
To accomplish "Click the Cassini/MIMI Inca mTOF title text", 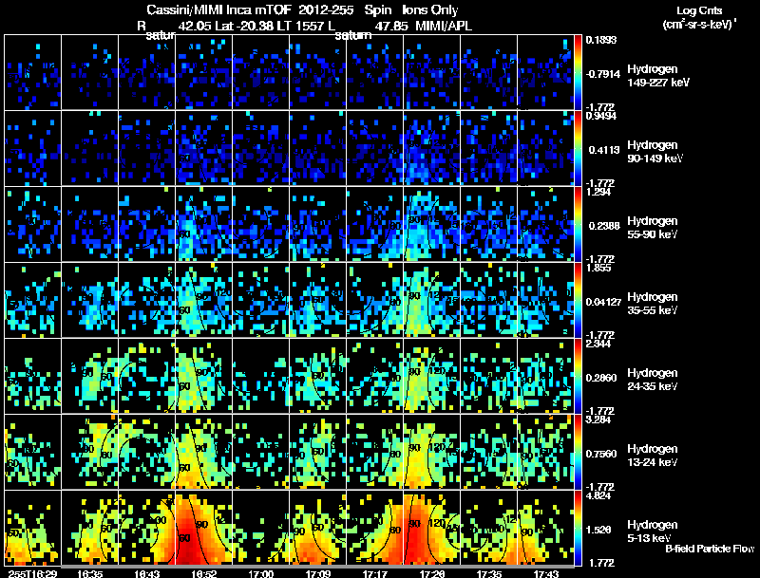I will (x=218, y=10).
